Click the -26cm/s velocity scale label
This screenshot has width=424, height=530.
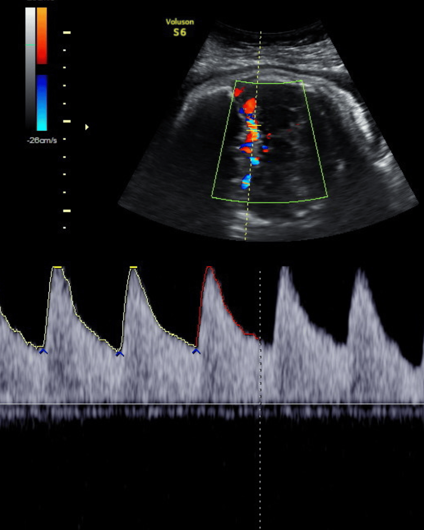42,140
